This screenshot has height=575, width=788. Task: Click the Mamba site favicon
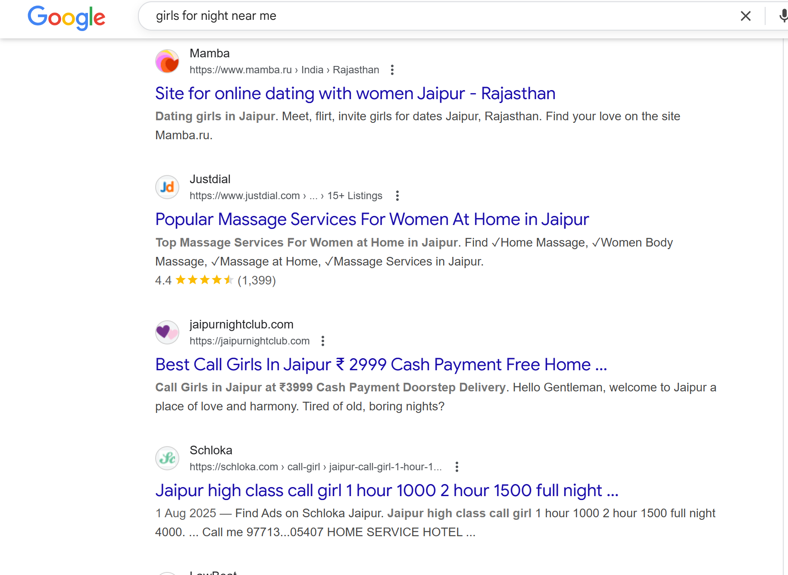(x=167, y=61)
